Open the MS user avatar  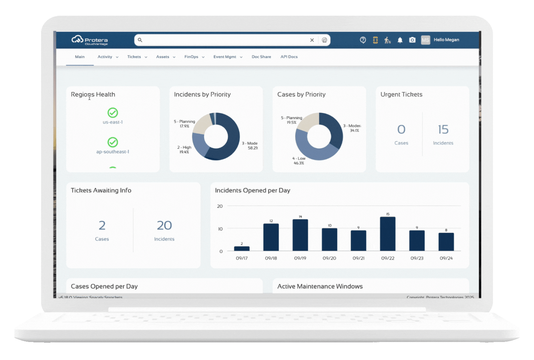pyautogui.click(x=426, y=40)
